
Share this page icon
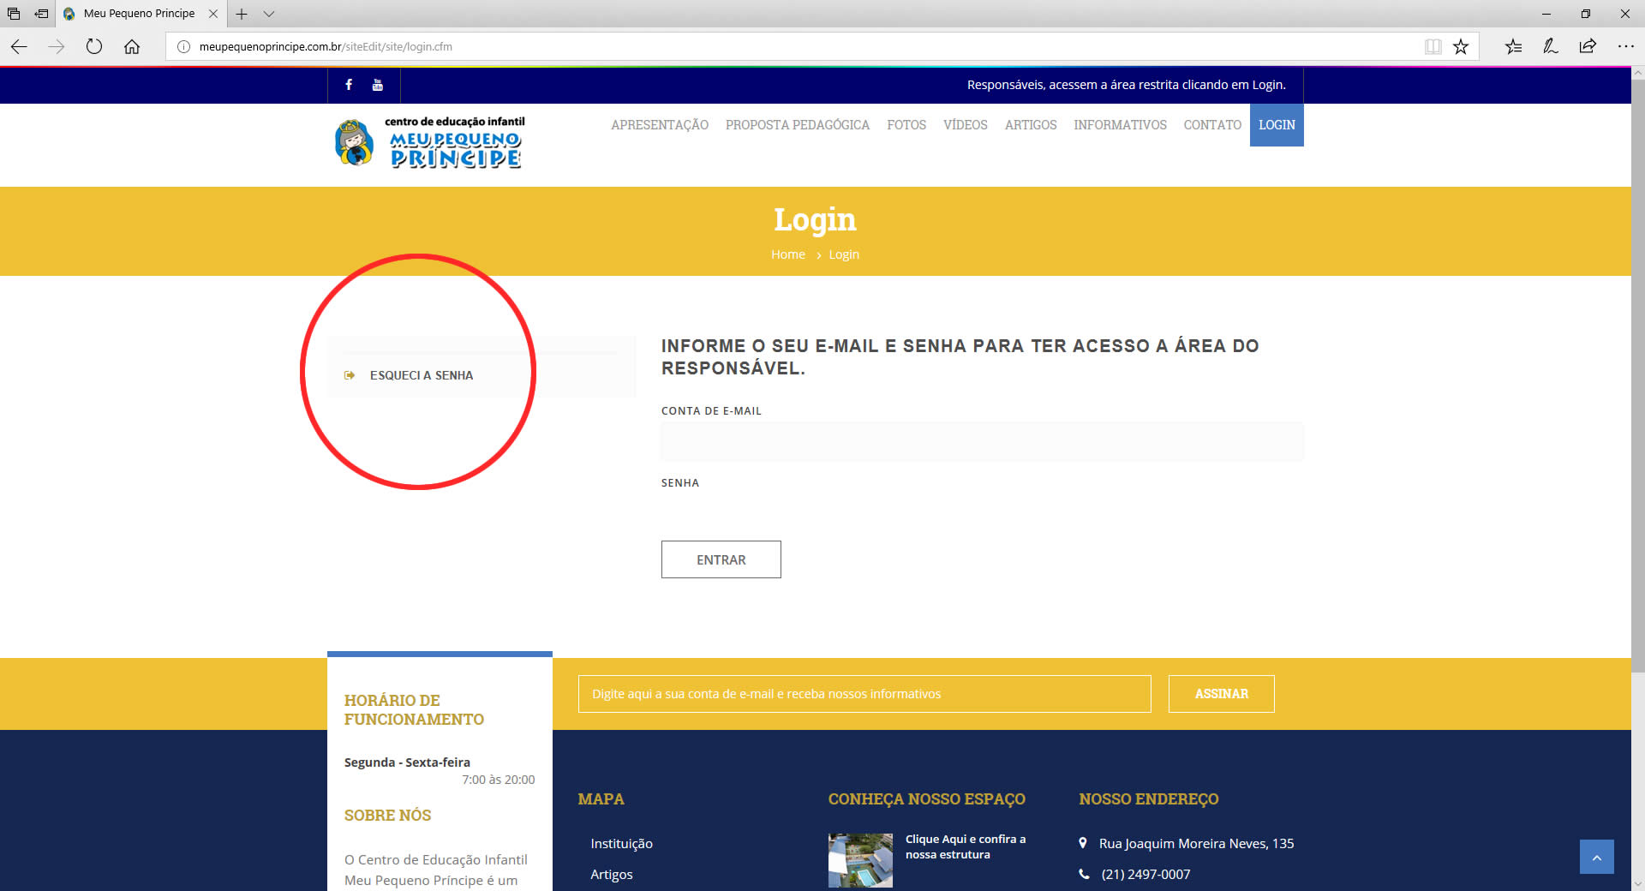coord(1588,47)
